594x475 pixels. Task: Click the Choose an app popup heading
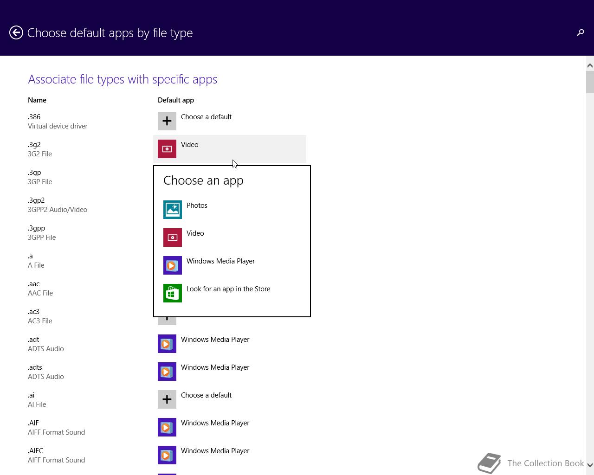click(x=203, y=180)
